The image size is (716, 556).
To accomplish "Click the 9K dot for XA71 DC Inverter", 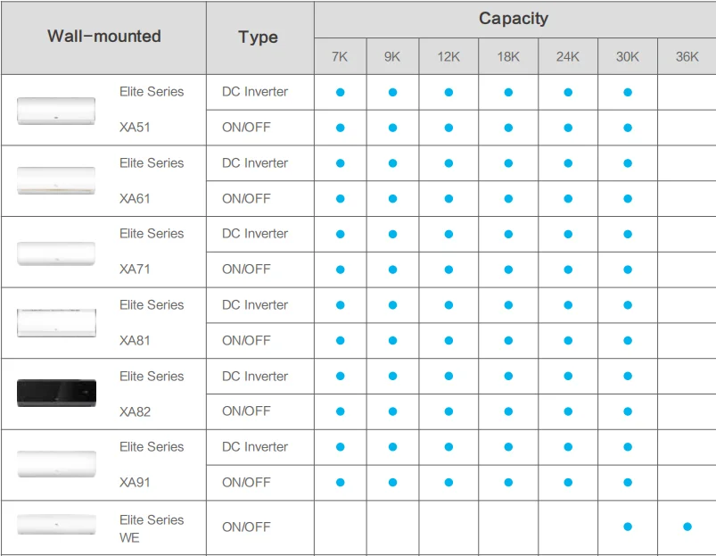I will [392, 234].
